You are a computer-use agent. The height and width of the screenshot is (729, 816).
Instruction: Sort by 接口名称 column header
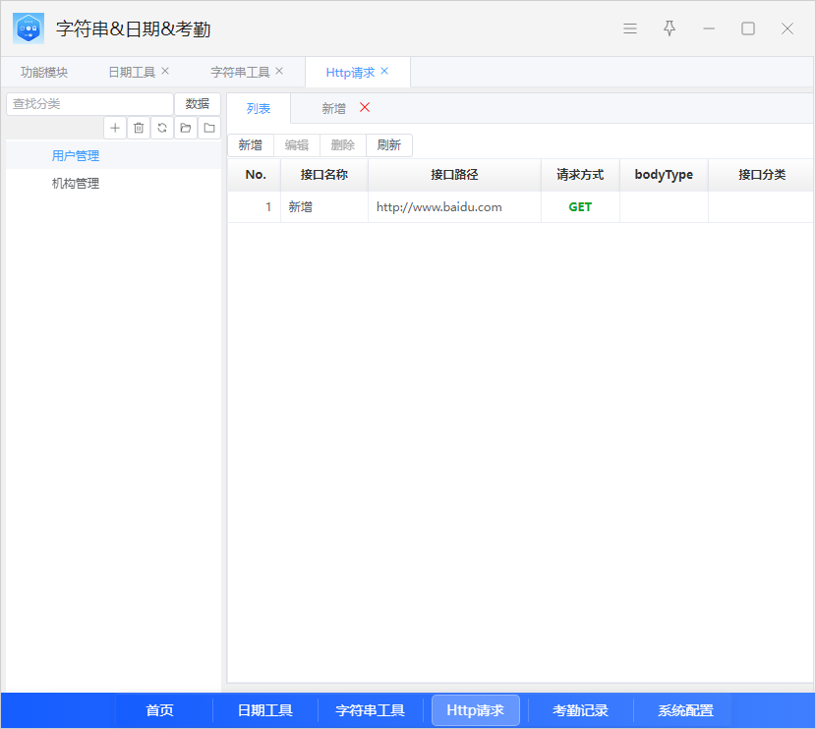pos(324,175)
